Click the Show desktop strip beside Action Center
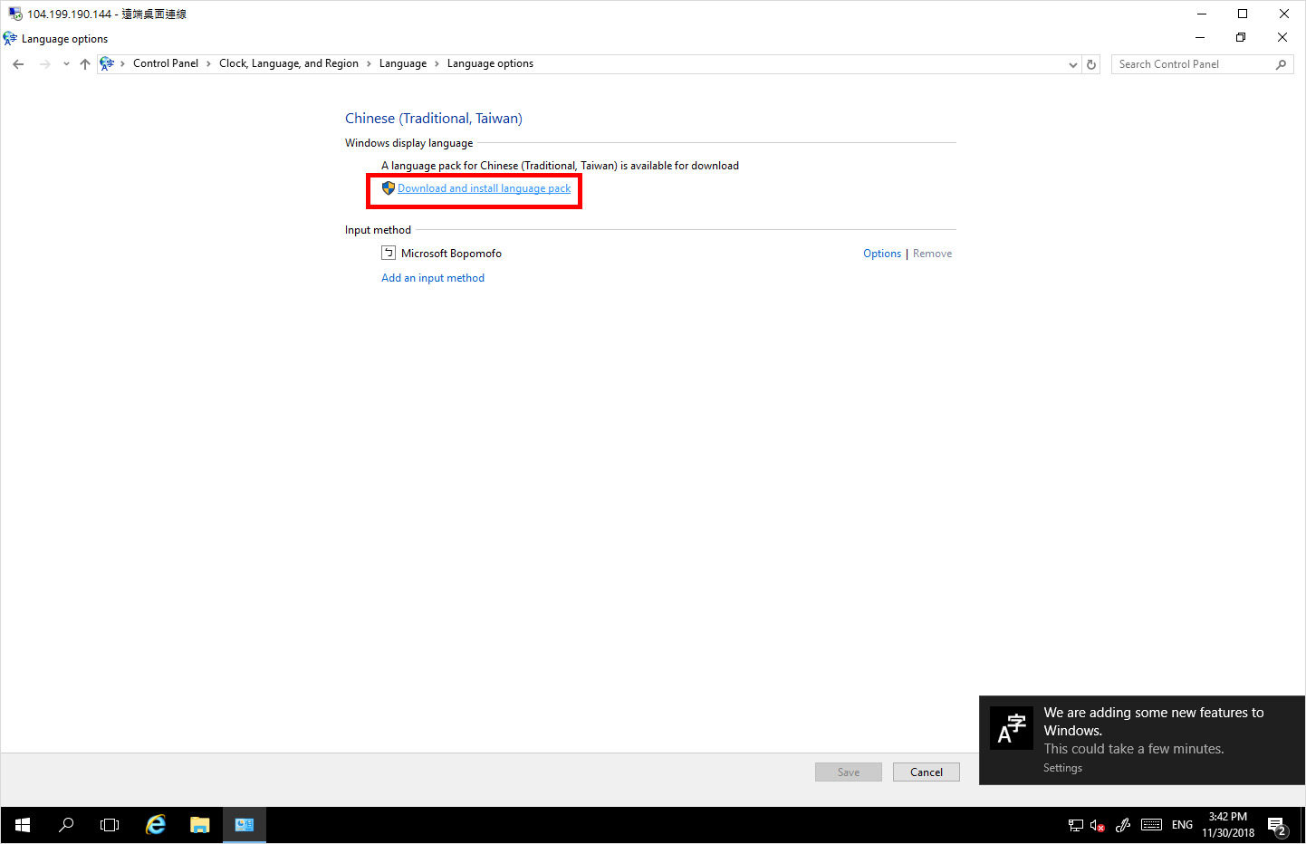This screenshot has width=1306, height=844. click(1302, 825)
